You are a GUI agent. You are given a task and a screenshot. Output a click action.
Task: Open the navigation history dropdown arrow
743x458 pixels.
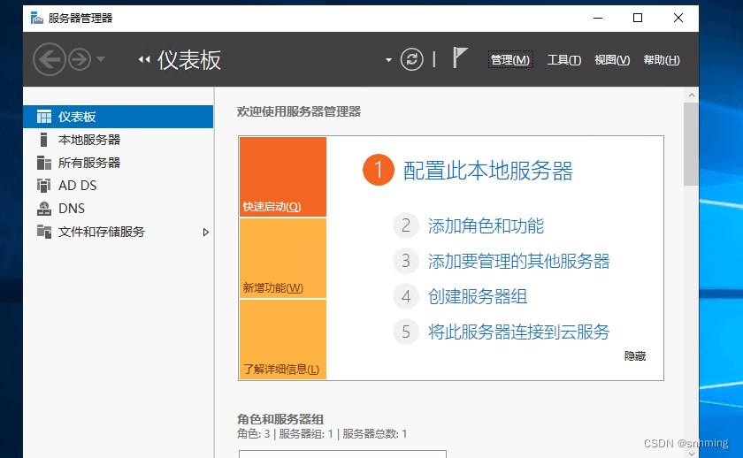[x=100, y=59]
